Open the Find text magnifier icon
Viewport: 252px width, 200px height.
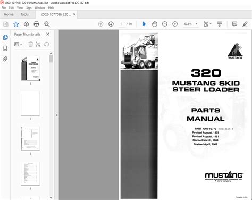point(47,24)
